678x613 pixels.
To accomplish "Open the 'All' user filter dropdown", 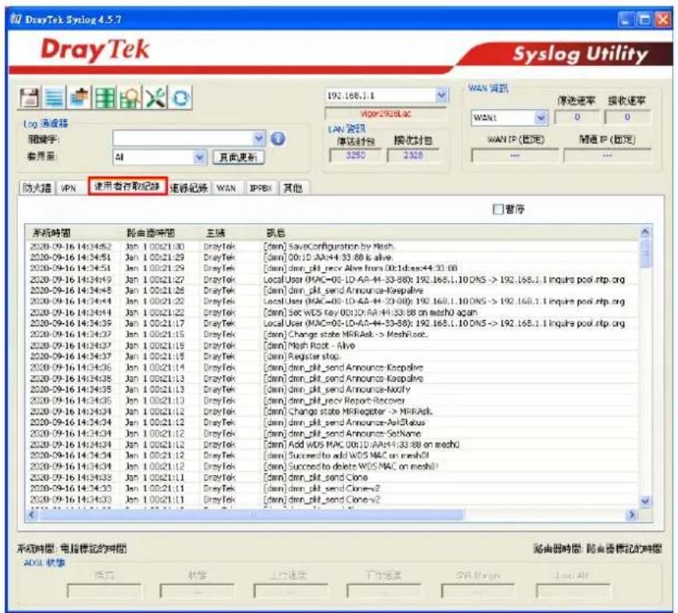I will click(x=200, y=157).
